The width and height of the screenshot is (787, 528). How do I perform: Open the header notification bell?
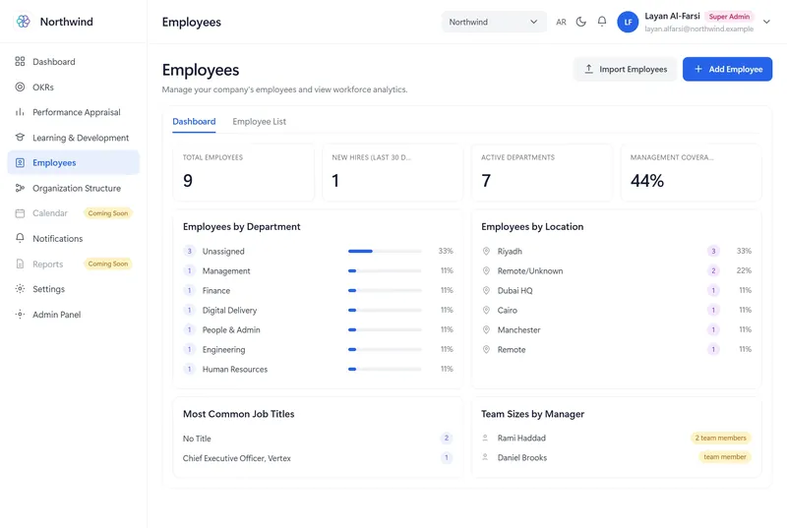click(x=602, y=21)
